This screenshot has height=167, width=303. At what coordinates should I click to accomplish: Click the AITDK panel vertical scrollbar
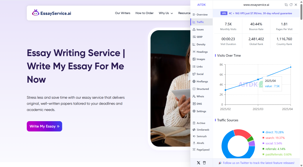click(x=301, y=12)
